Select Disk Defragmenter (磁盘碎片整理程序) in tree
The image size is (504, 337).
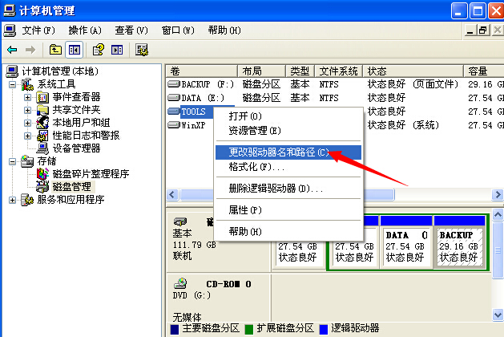coord(90,173)
